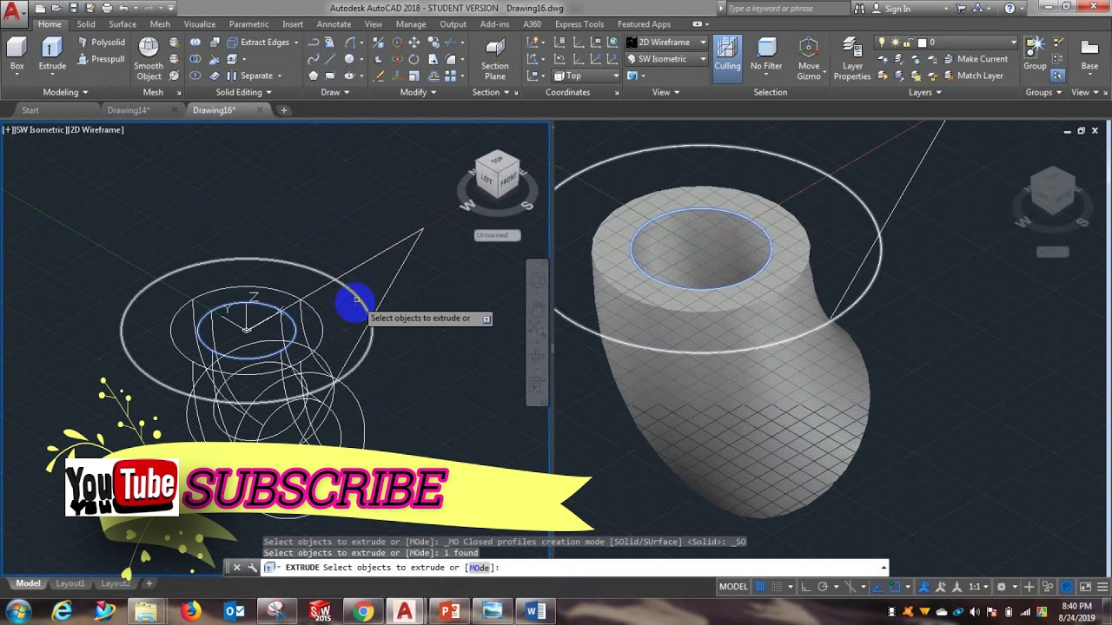Expand the Modeling panel
This screenshot has width=1112, height=625.
[x=66, y=92]
